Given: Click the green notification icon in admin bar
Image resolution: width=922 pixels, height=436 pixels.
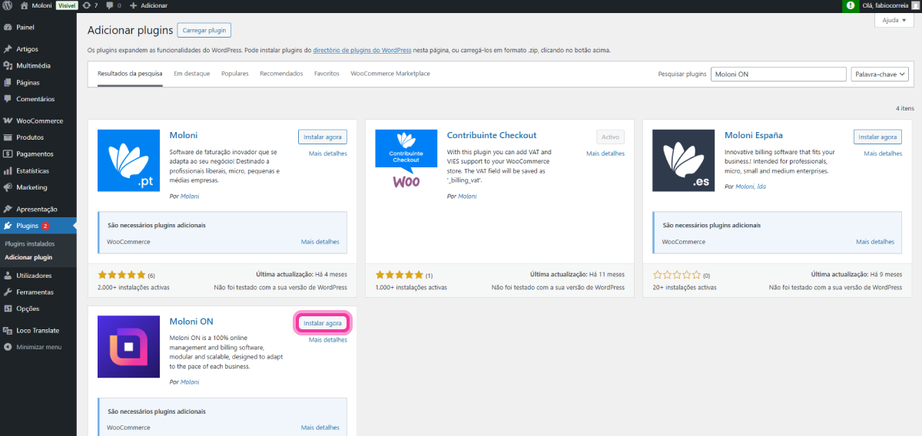Looking at the screenshot, I should click(x=850, y=5).
